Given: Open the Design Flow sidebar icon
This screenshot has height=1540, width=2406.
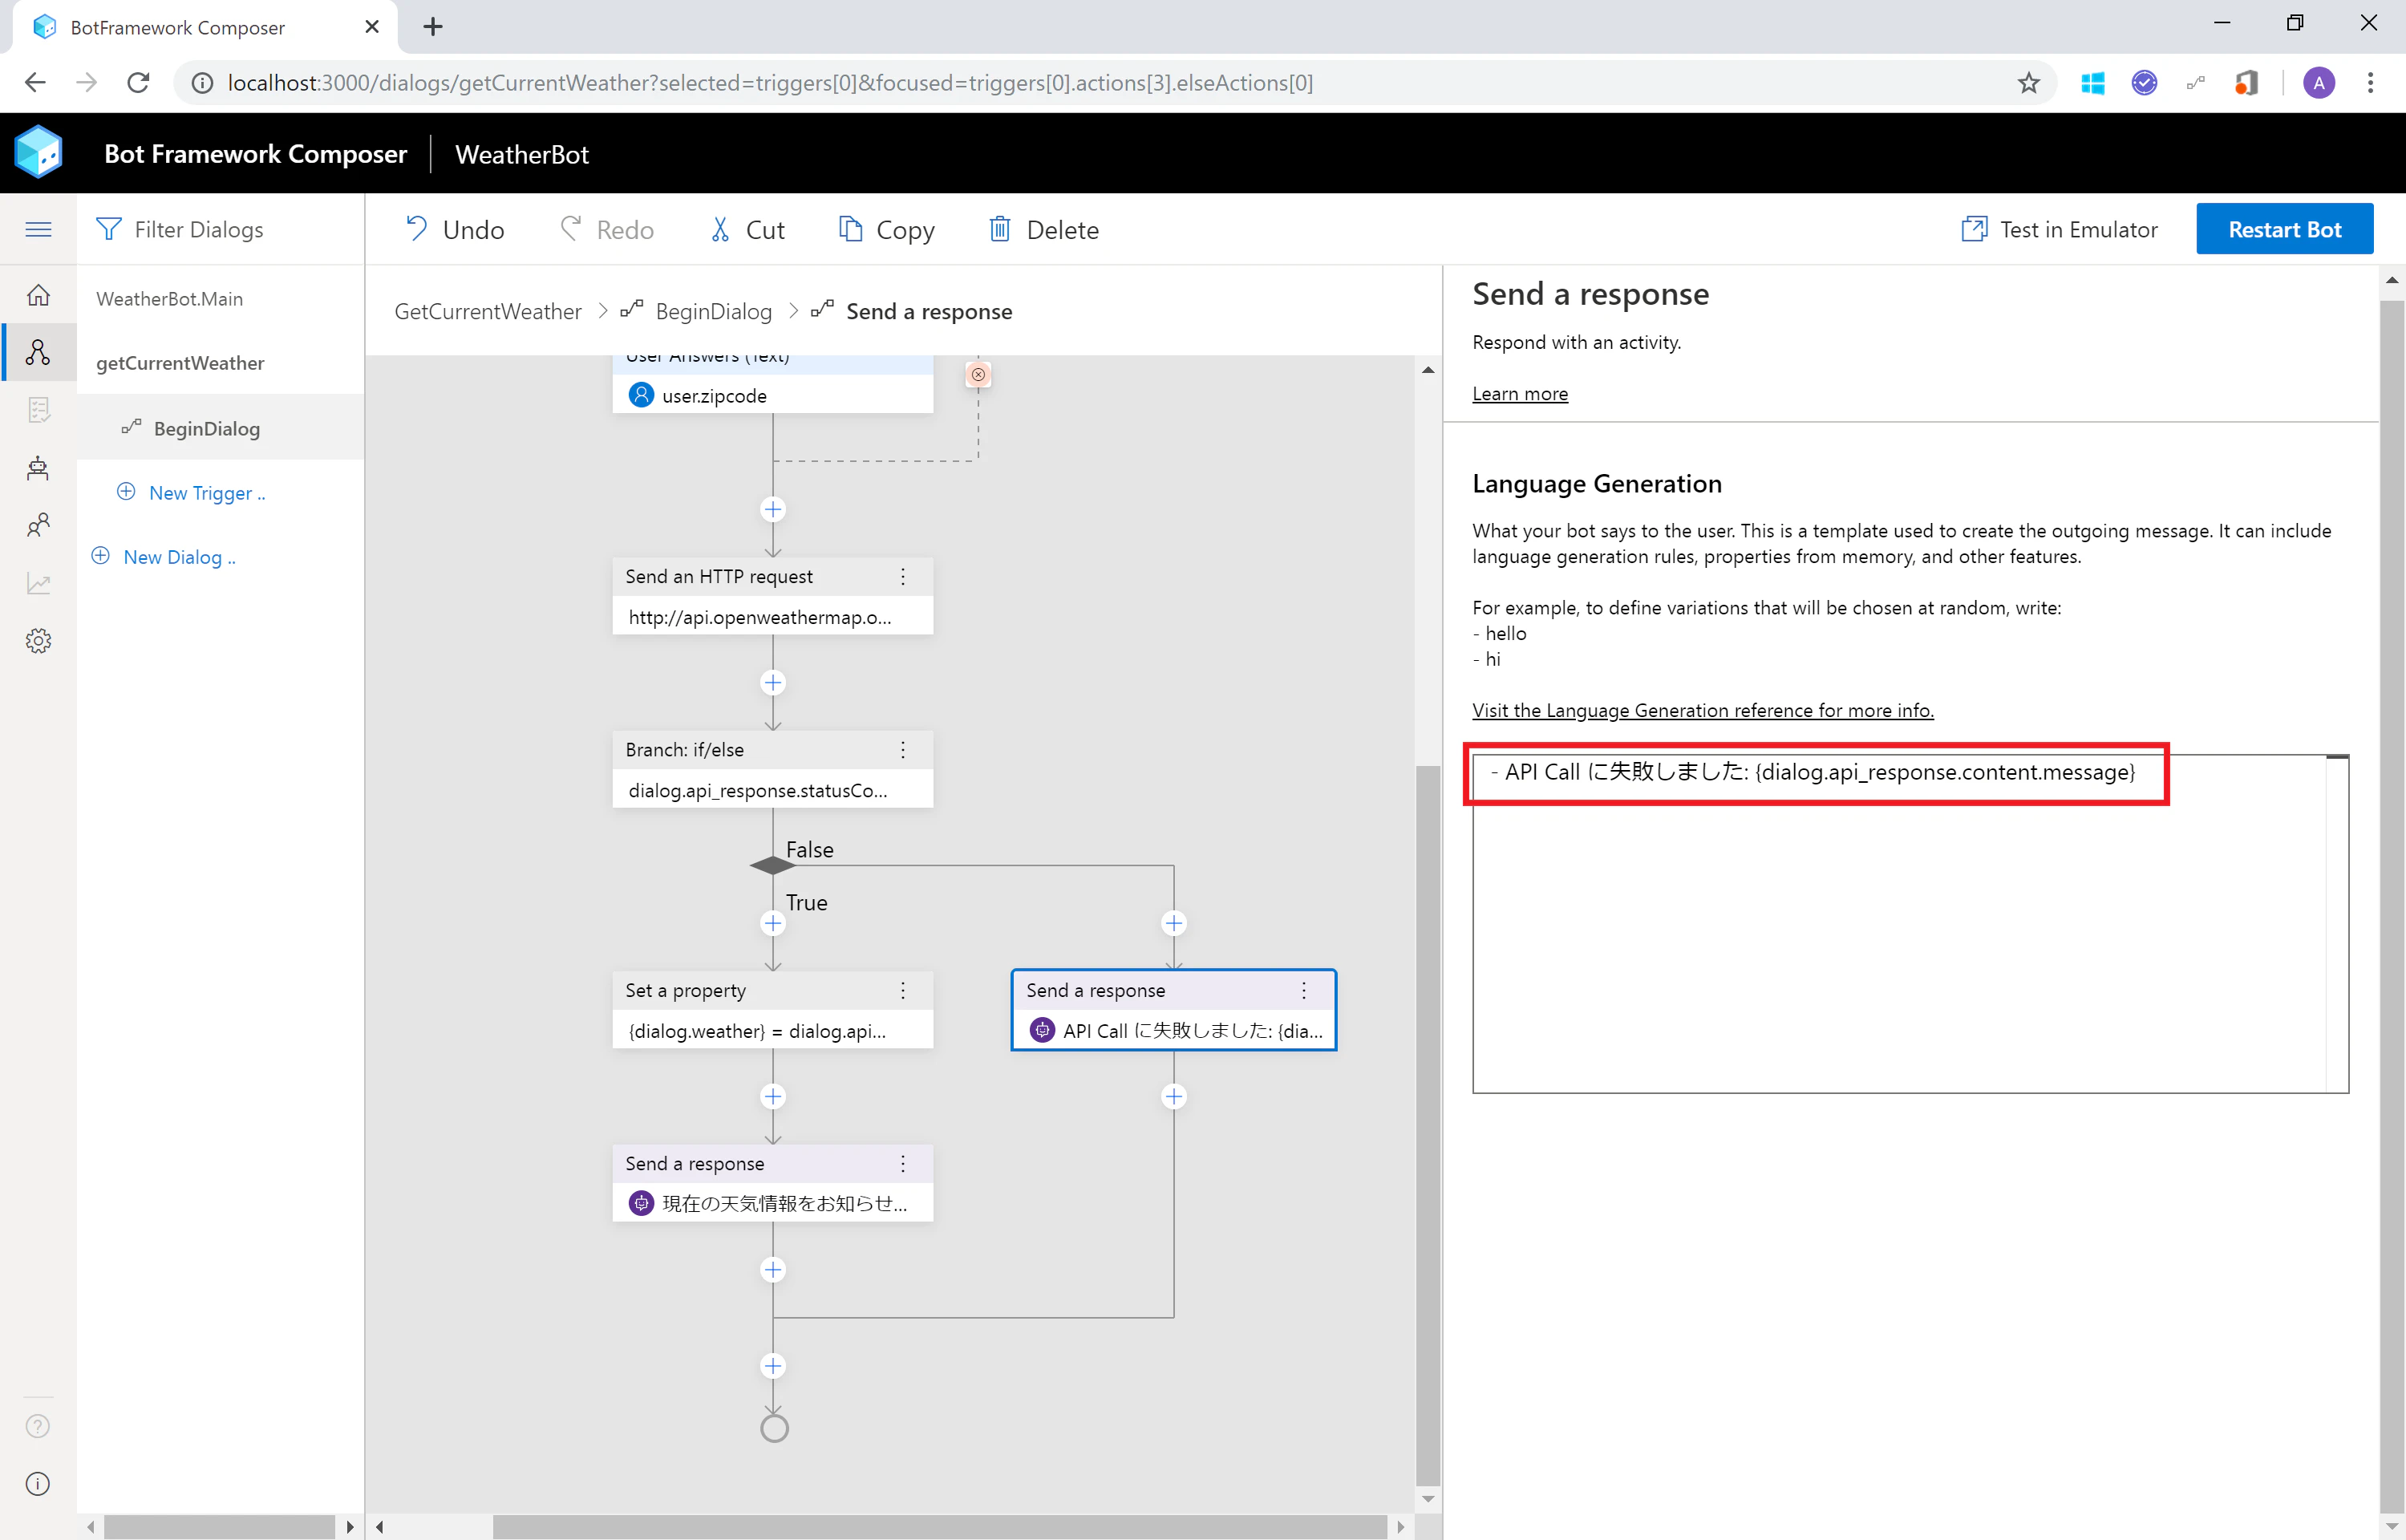Looking at the screenshot, I should click(38, 352).
